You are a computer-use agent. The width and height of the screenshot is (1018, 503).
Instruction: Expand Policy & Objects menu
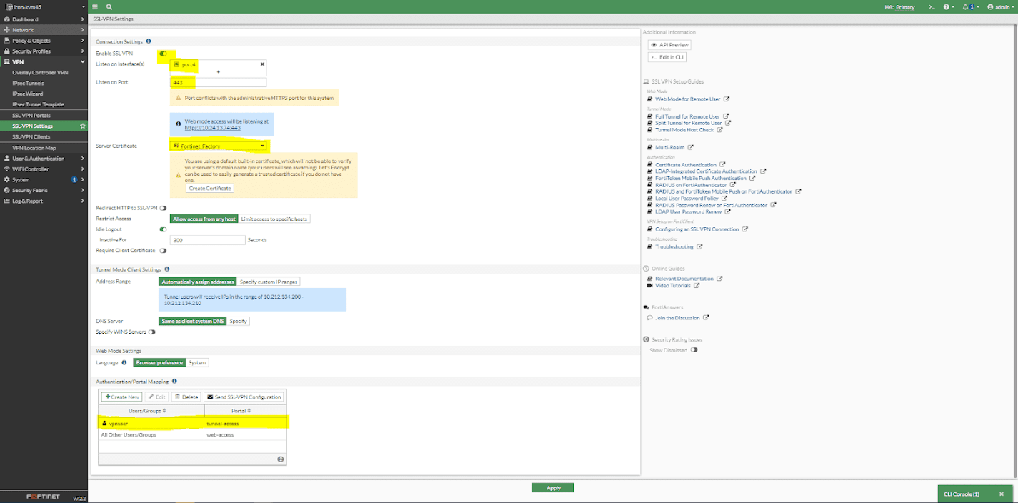pyautogui.click(x=43, y=41)
